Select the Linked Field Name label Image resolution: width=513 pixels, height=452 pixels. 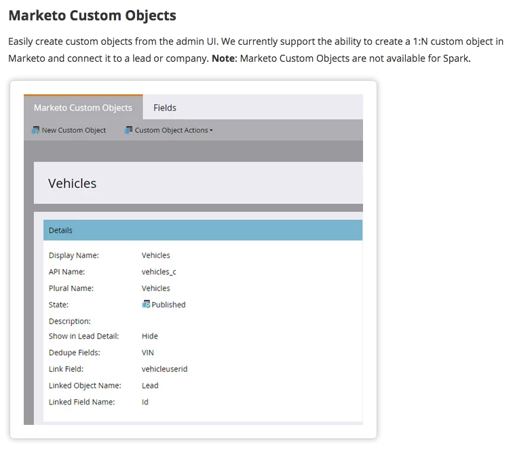(x=82, y=402)
